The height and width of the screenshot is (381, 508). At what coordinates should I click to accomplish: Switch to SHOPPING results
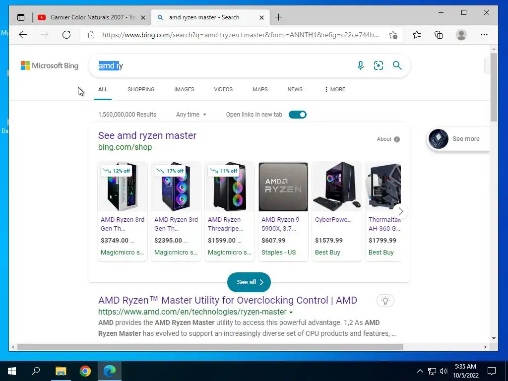click(141, 89)
